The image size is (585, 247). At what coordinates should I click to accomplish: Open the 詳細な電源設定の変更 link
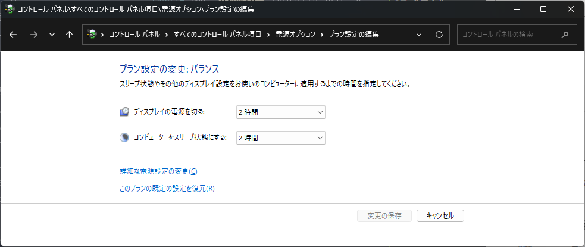pyautogui.click(x=158, y=171)
